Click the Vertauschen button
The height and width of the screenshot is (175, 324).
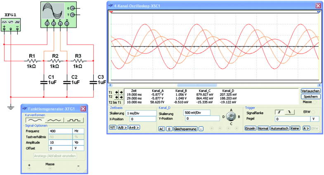coord(310,91)
